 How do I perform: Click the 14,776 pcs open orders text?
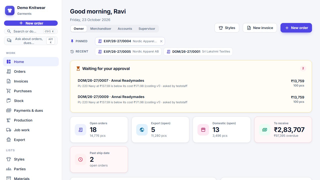point(97,136)
